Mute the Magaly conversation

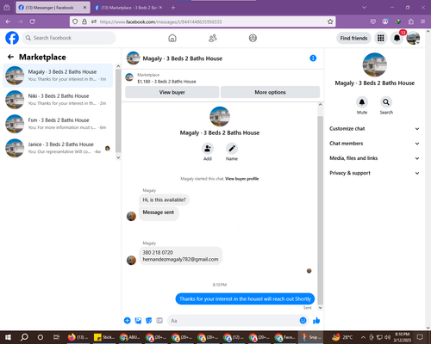coord(362,102)
